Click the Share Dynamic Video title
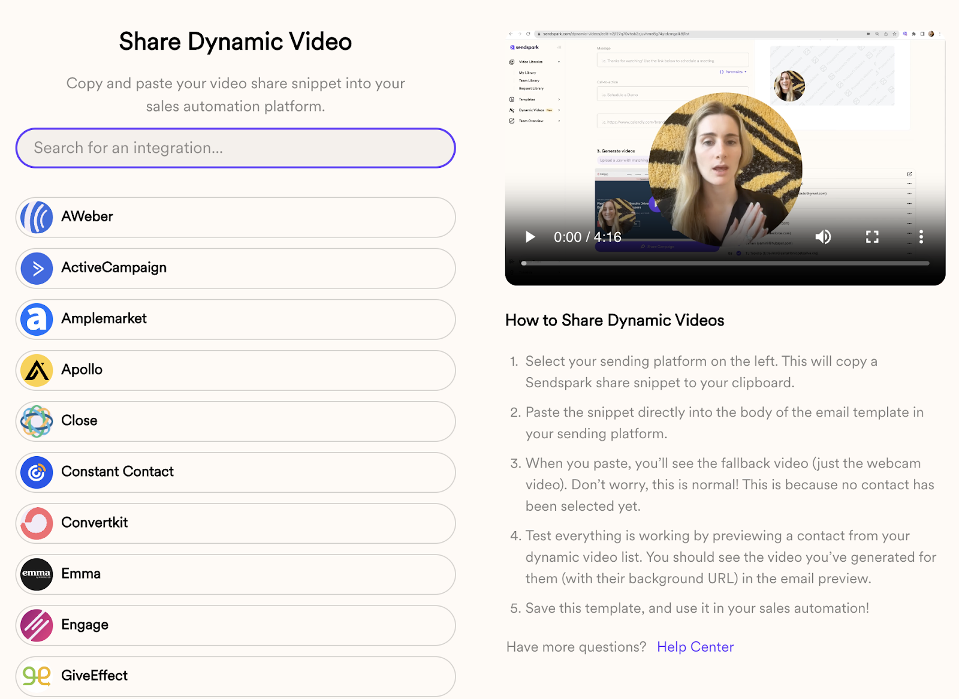Viewport: 959px width, 699px height. point(236,42)
